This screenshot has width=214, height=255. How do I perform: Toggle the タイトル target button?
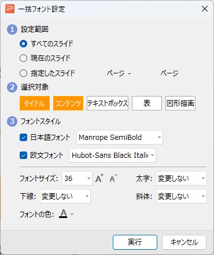[x=35, y=104]
